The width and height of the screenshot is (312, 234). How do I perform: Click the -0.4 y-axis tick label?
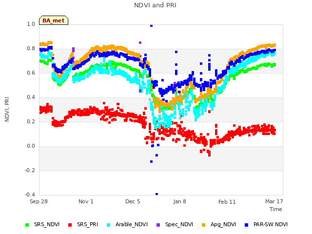[x=30, y=195]
